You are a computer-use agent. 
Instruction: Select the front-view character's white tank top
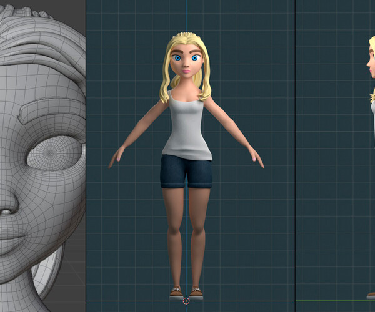(187, 127)
